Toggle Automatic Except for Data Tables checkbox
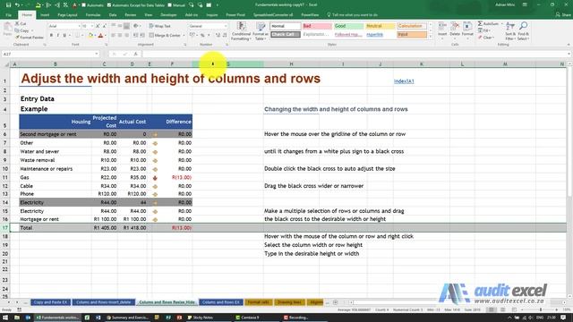Screen dimensions: 573x322 (109, 5)
